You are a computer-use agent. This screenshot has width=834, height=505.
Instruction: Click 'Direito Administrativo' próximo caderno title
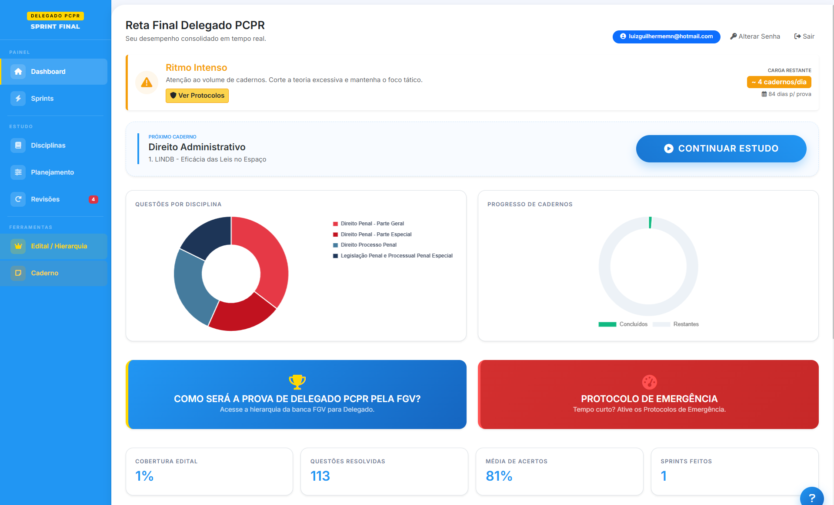[x=197, y=147]
